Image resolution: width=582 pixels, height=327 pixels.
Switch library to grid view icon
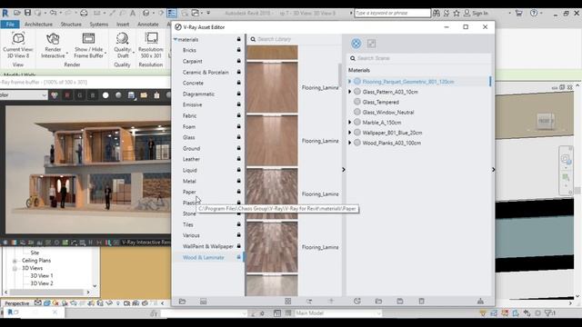[287, 302]
